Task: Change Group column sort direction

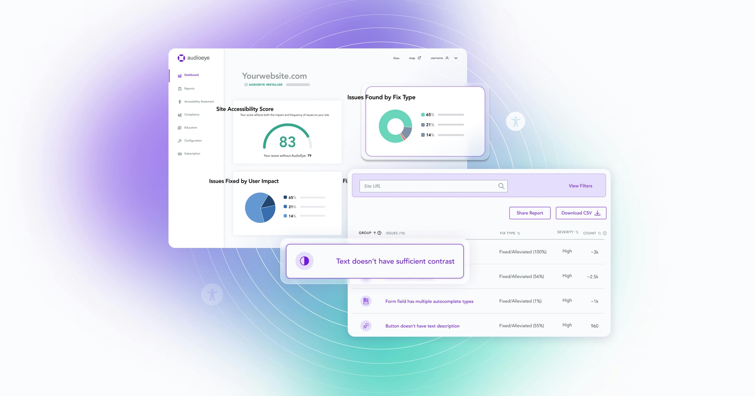Action: [375, 233]
